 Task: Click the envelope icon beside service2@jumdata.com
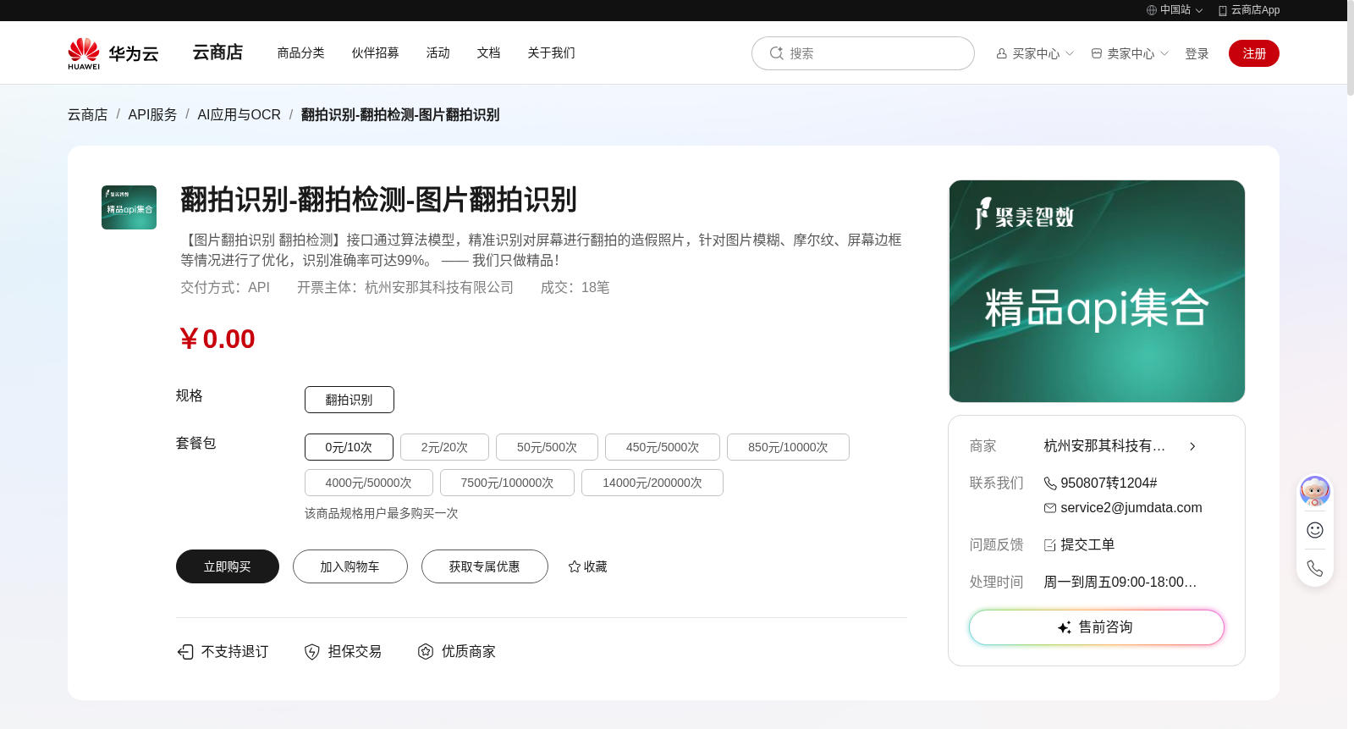pyautogui.click(x=1050, y=508)
